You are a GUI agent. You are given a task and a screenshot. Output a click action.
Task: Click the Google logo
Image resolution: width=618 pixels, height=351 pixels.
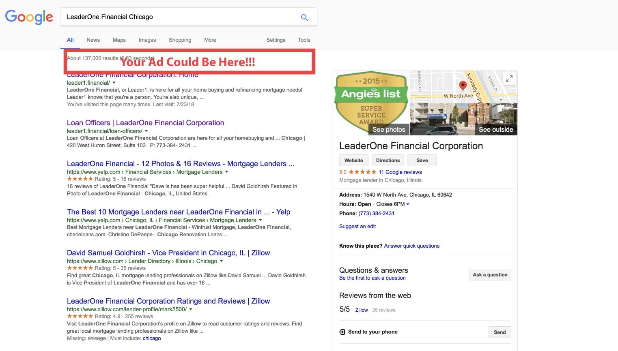click(29, 17)
